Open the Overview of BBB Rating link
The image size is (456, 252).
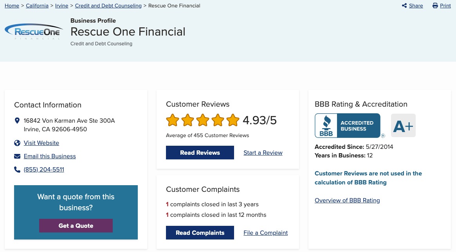point(347,200)
